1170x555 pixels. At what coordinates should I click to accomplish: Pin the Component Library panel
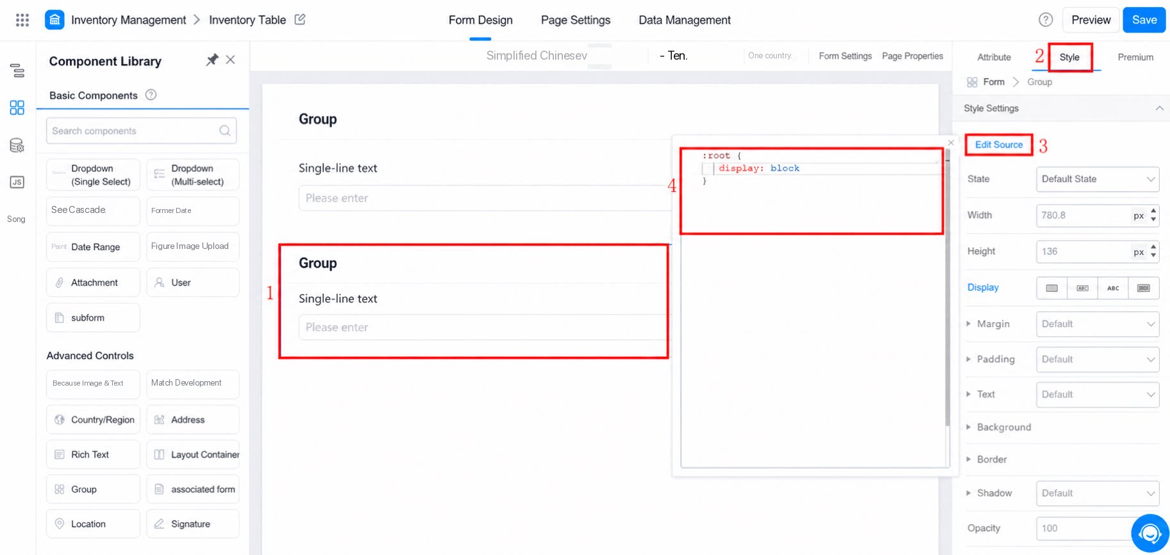[x=212, y=60]
